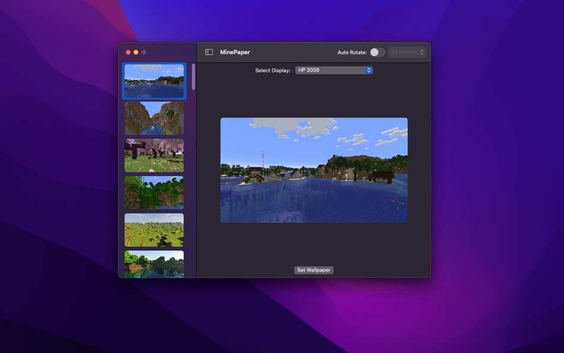Click the Select Display label
The width and height of the screenshot is (564, 353).
[x=273, y=71]
